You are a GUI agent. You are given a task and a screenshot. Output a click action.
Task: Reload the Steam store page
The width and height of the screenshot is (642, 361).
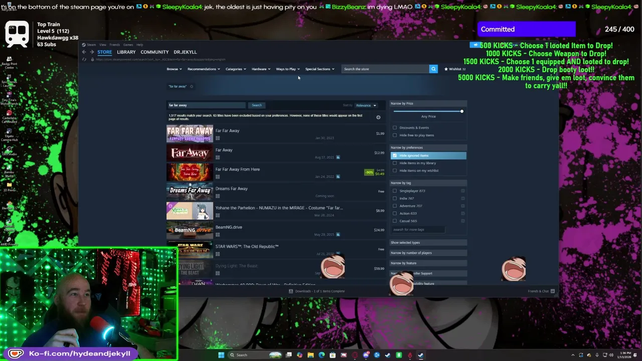84,59
